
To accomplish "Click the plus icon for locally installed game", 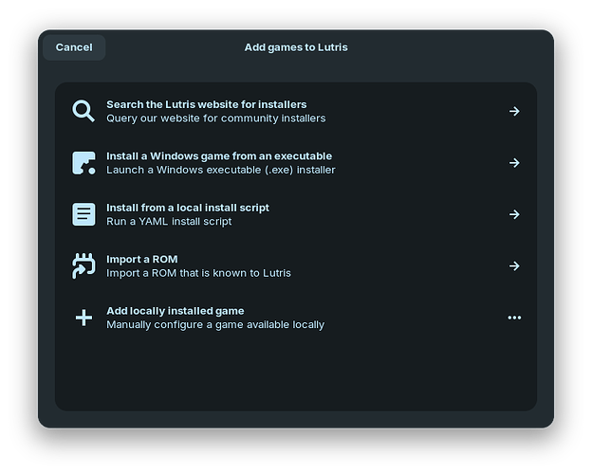I will (x=83, y=318).
